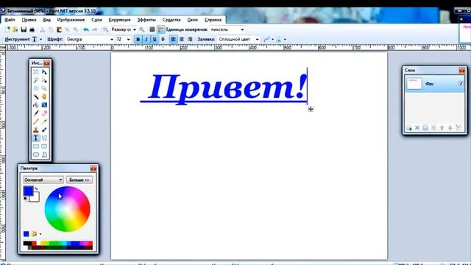Open the Вид menu
471x265 pixels.
pos(46,20)
